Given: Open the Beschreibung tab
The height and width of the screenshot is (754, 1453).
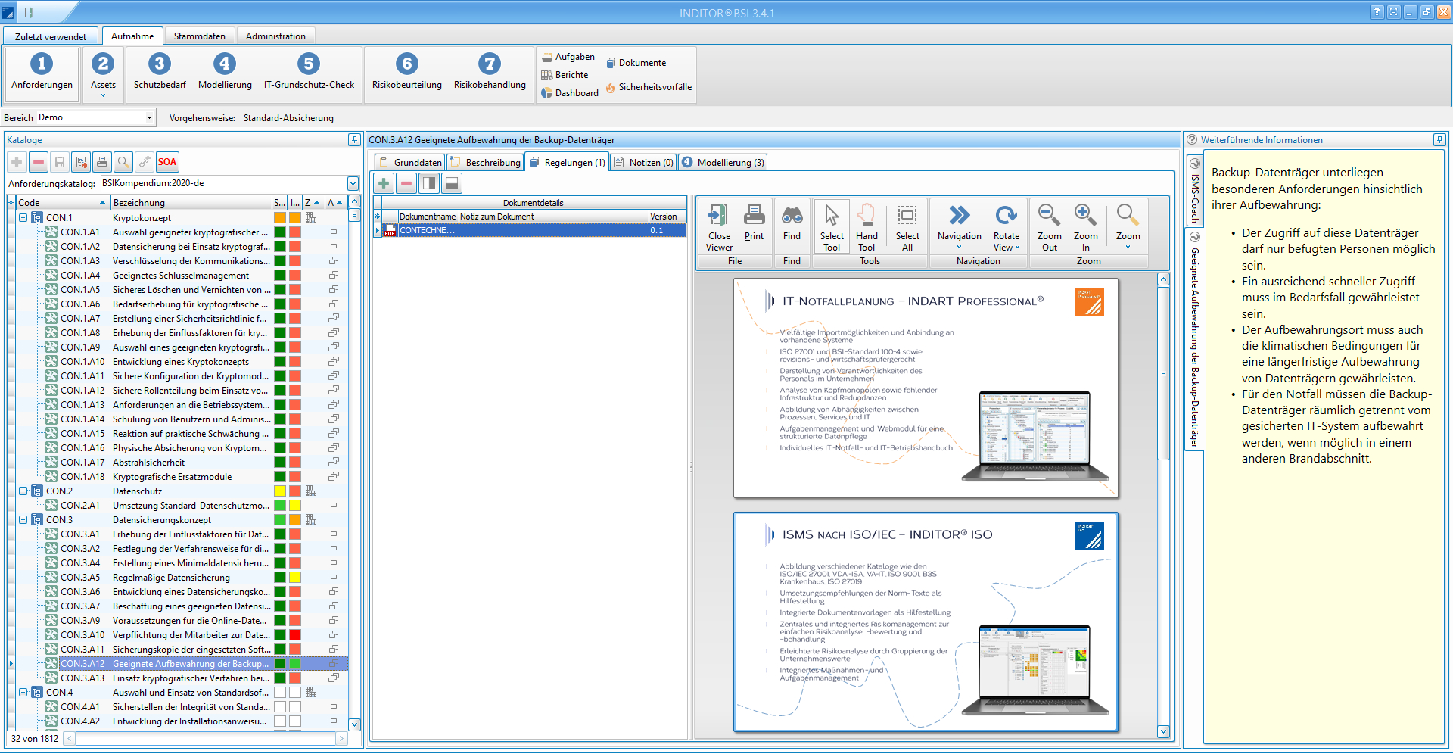Looking at the screenshot, I should click(x=485, y=163).
